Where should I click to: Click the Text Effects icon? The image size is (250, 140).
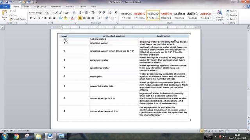pyautogui.click(x=60, y=18)
